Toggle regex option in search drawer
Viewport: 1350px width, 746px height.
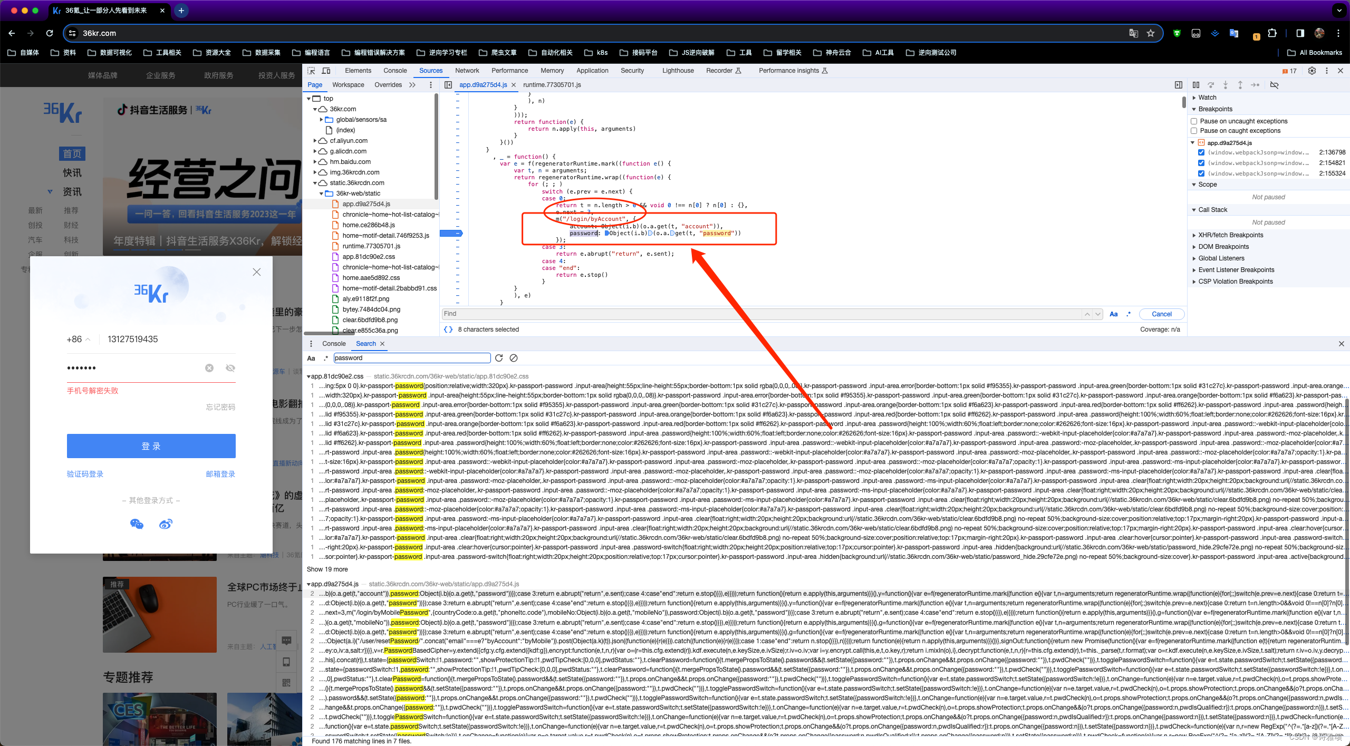point(326,358)
